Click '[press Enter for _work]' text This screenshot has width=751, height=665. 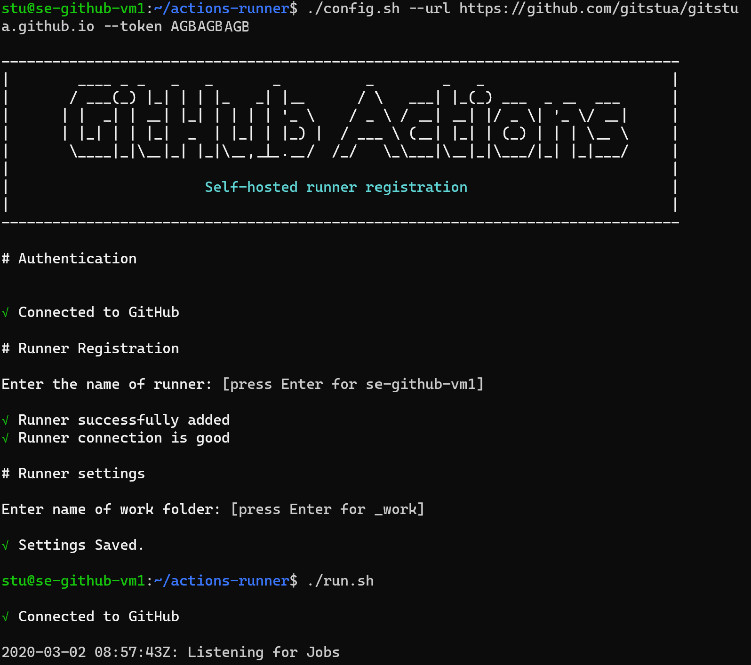[328, 509]
